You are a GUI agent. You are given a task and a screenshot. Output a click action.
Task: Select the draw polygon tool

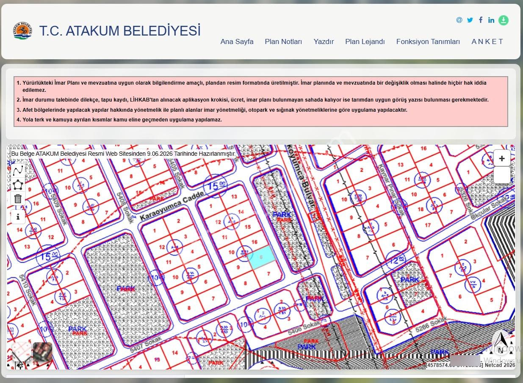(x=18, y=185)
